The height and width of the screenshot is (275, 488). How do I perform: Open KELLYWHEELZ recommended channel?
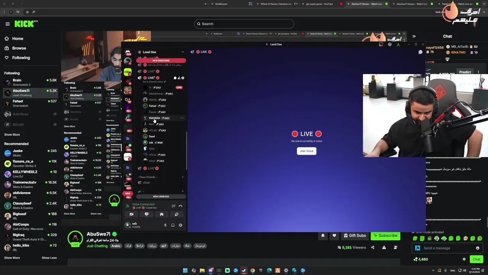30,174
